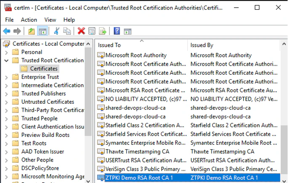Open the Help menu

click(69, 20)
